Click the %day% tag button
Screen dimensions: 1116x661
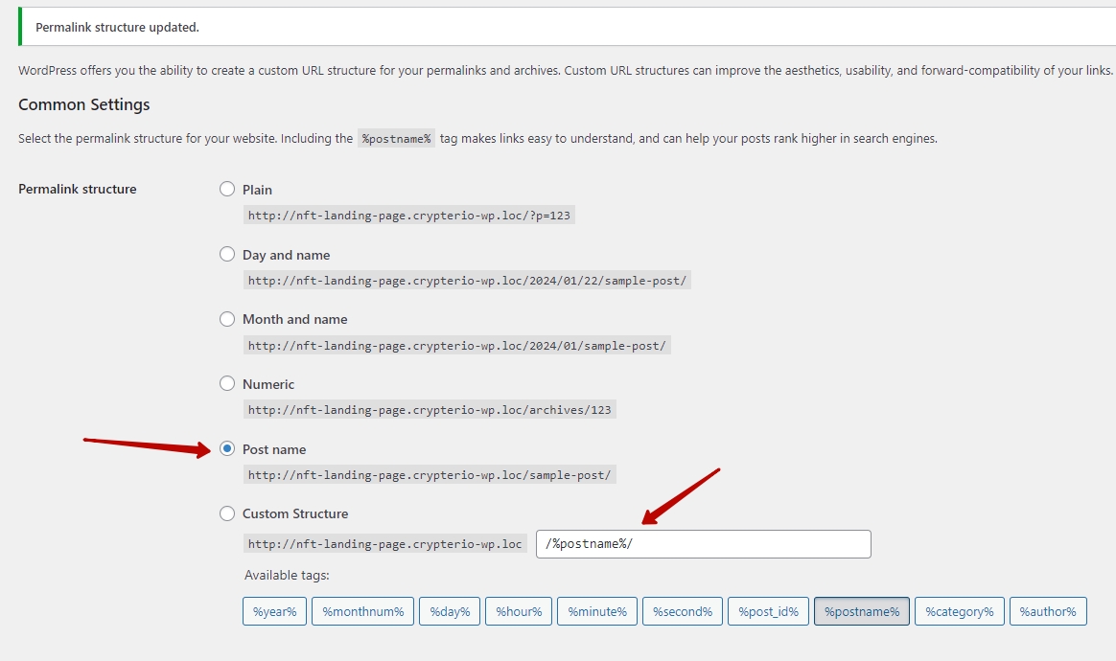pos(450,611)
